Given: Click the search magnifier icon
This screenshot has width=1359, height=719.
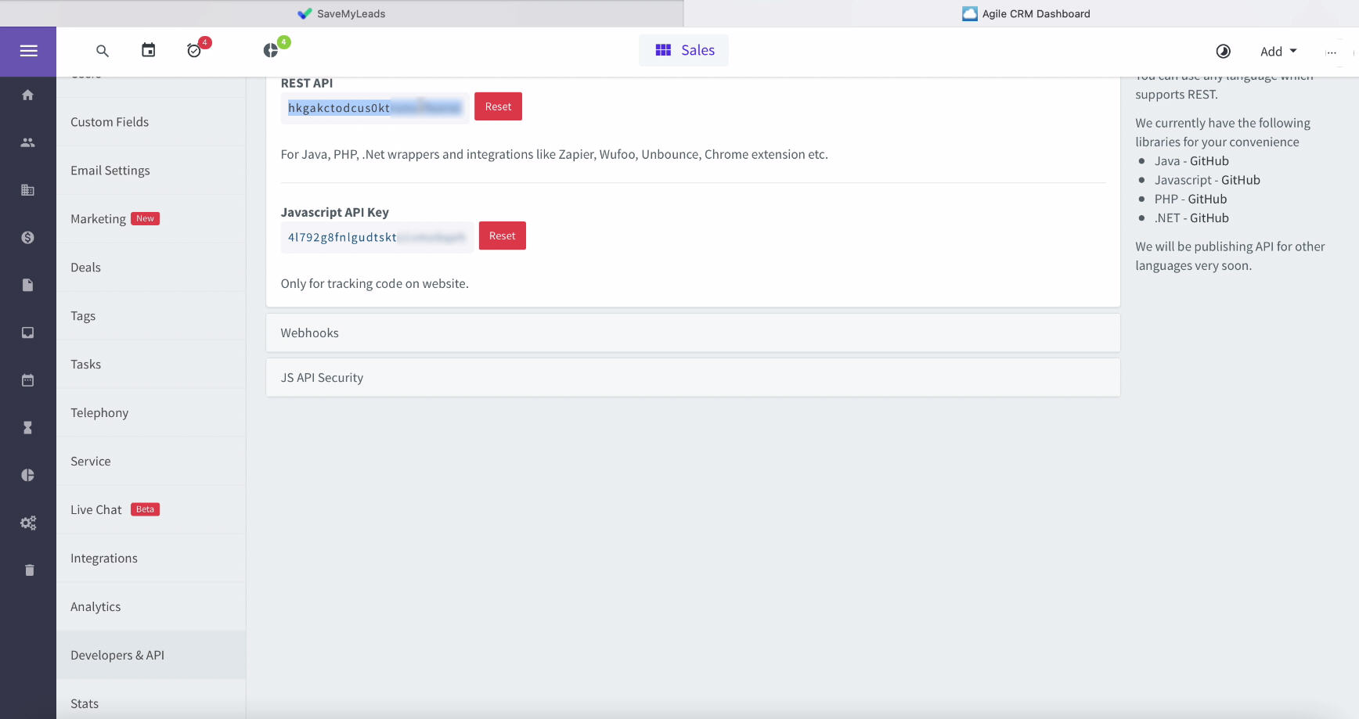Looking at the screenshot, I should tap(103, 51).
